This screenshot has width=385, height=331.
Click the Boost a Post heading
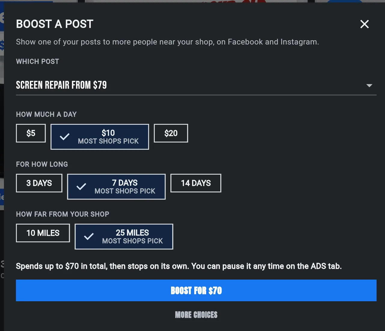(x=55, y=24)
